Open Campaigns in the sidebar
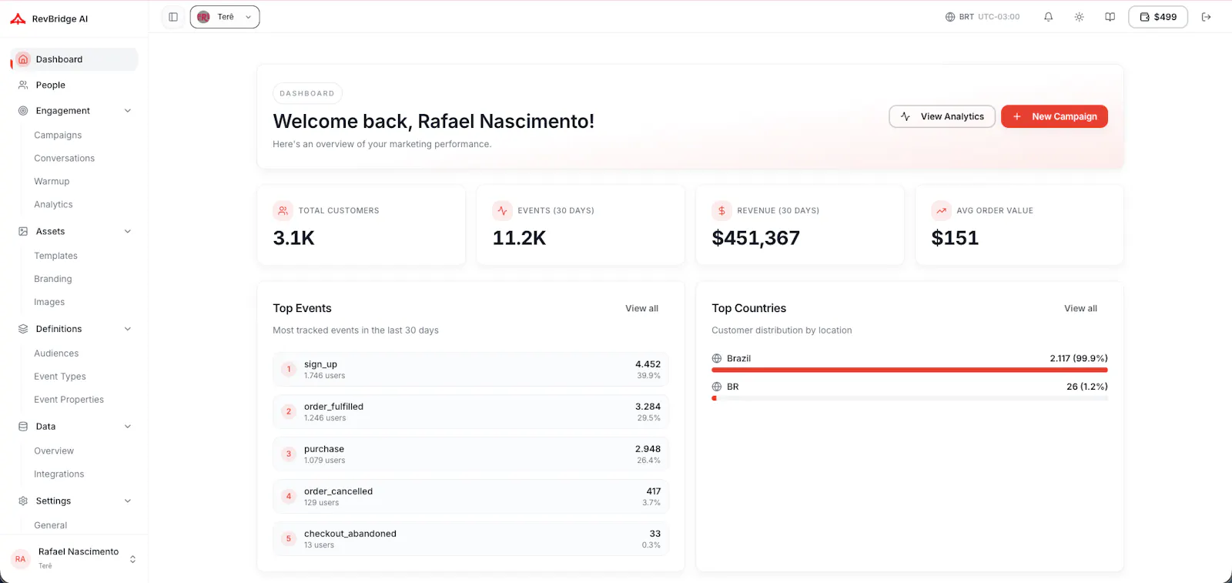Screen dimensions: 1232x583 [x=58, y=135]
